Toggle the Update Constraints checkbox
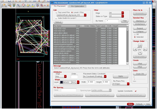 click(x=135, y=91)
